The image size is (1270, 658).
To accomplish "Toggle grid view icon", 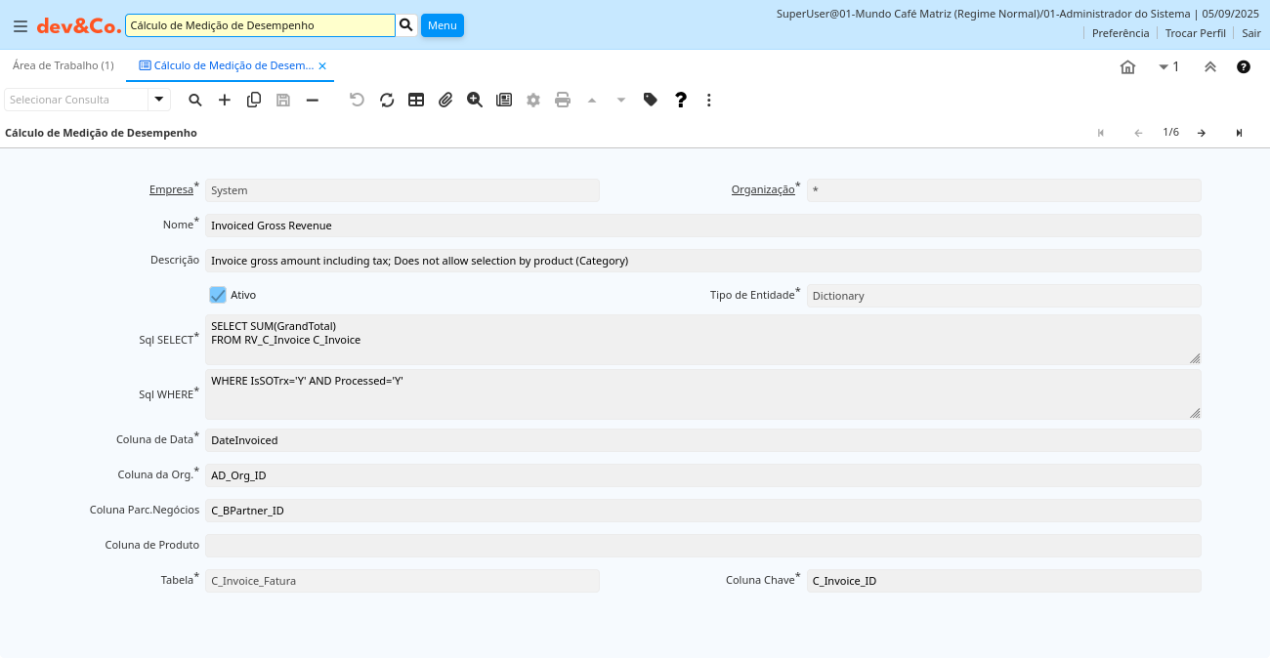I will coord(416,100).
